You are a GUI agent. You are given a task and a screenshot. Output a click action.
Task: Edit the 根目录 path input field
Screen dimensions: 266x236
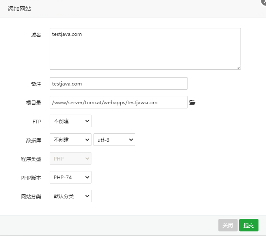coord(119,102)
